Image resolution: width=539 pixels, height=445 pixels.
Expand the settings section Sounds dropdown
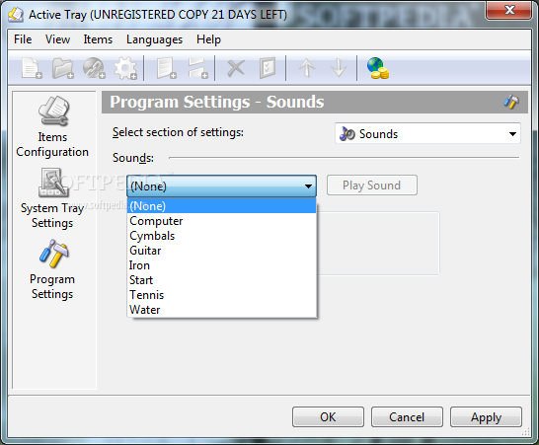[427, 133]
